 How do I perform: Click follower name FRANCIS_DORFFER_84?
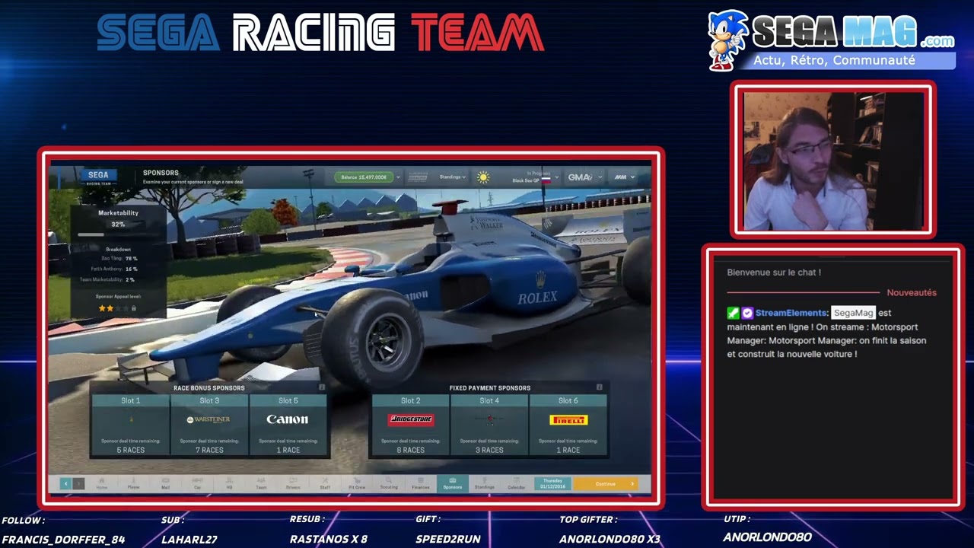[63, 539]
